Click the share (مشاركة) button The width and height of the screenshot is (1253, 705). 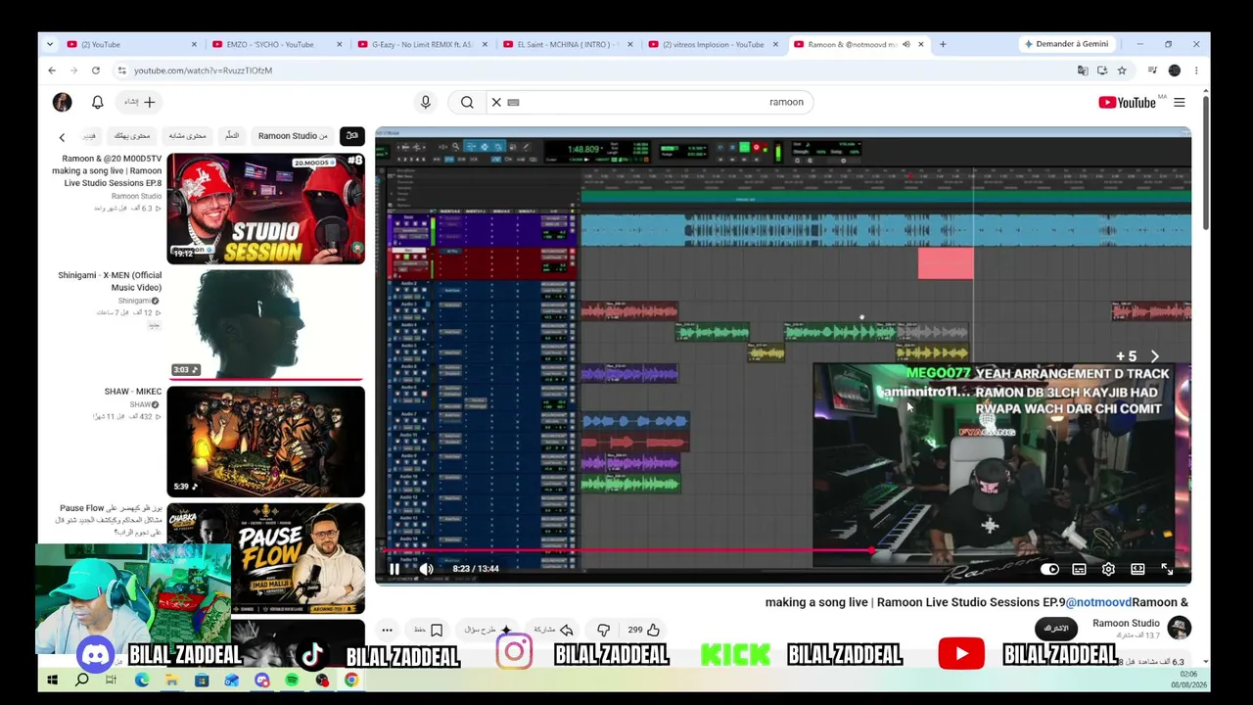coord(554,631)
